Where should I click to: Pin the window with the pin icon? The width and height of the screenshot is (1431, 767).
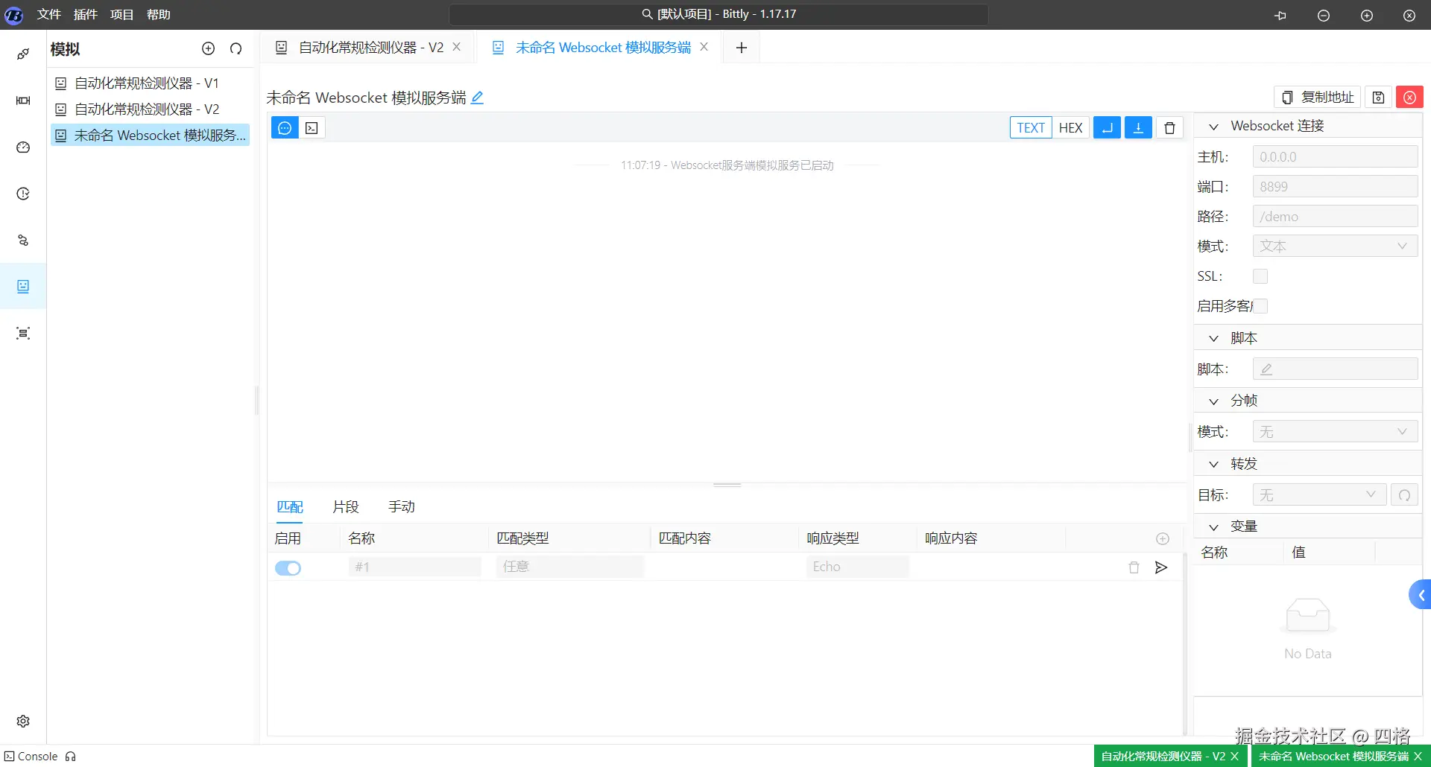pos(1280,15)
